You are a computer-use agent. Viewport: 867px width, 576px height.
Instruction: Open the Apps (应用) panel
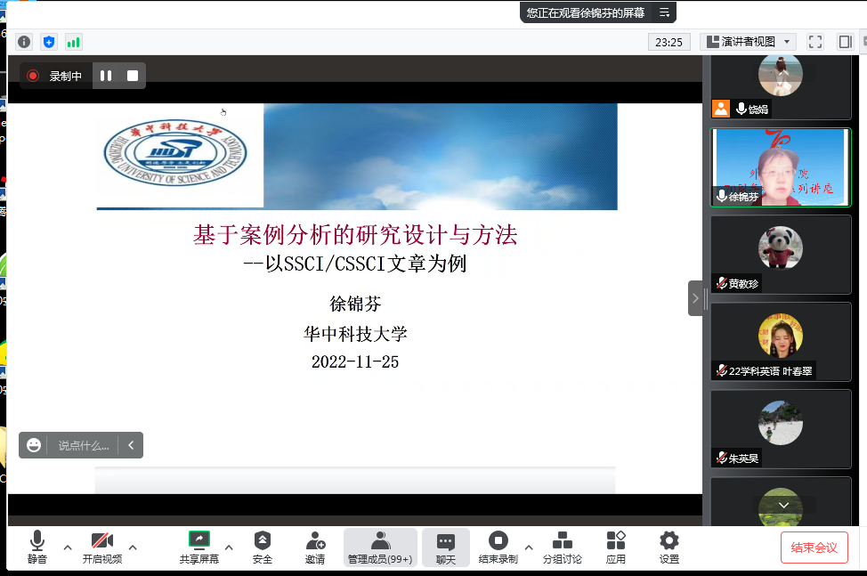click(616, 548)
